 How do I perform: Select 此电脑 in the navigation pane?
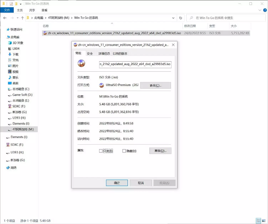pyautogui.click(x=13, y=37)
